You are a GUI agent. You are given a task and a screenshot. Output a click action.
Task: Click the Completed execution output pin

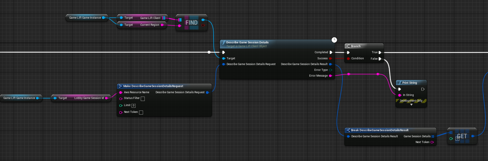(331, 53)
